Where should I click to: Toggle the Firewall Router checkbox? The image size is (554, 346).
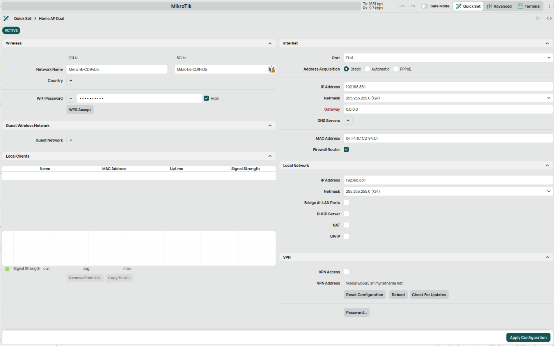346,149
